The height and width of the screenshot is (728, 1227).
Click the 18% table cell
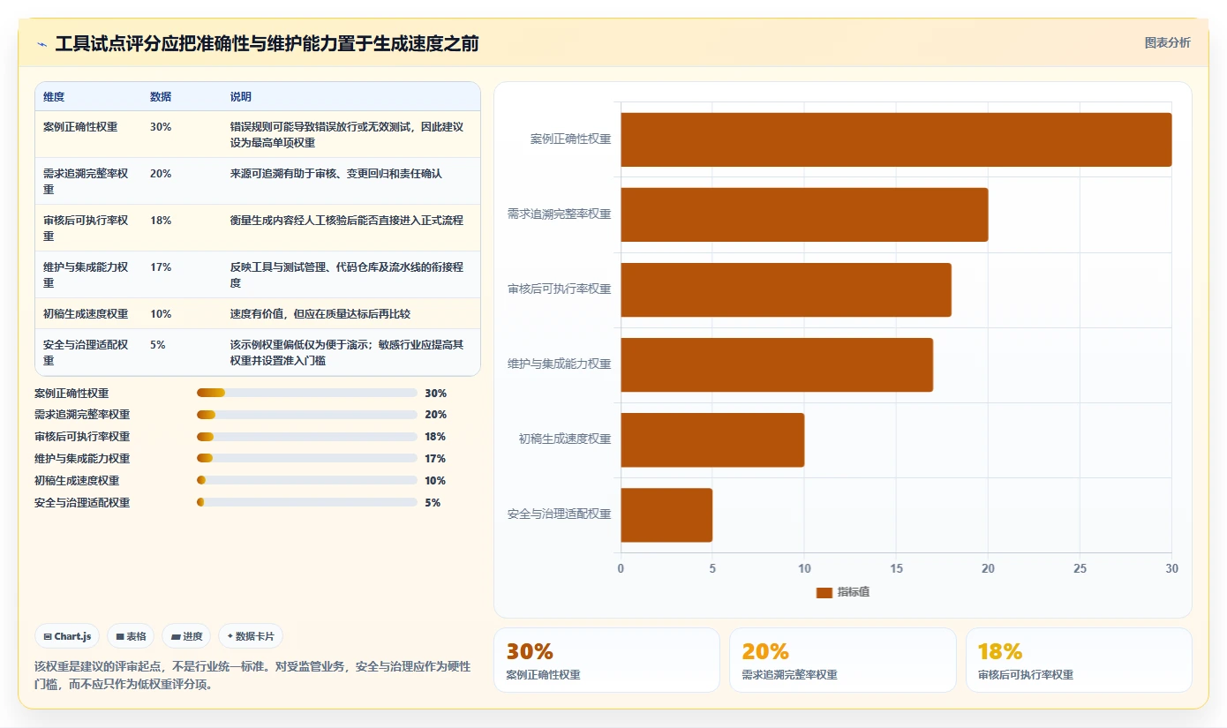point(161,221)
